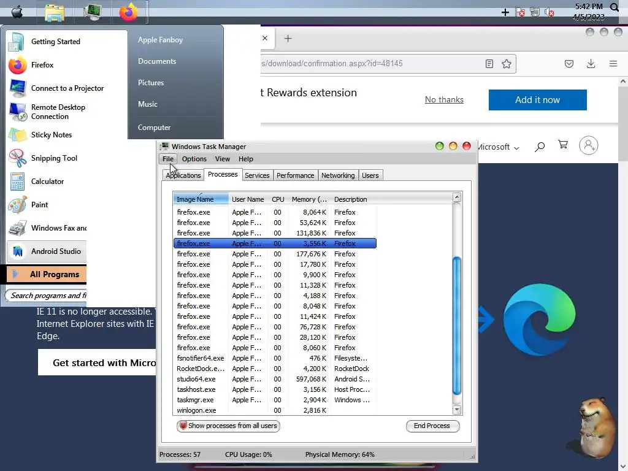Switch to Networking tab
This screenshot has height=471, width=628.
point(338,175)
